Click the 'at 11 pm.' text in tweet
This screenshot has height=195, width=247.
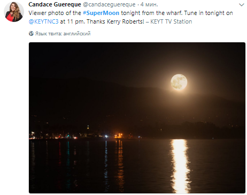(x=73, y=22)
